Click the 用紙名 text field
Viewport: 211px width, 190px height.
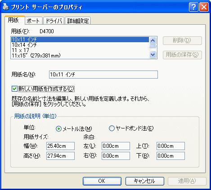tap(103, 75)
